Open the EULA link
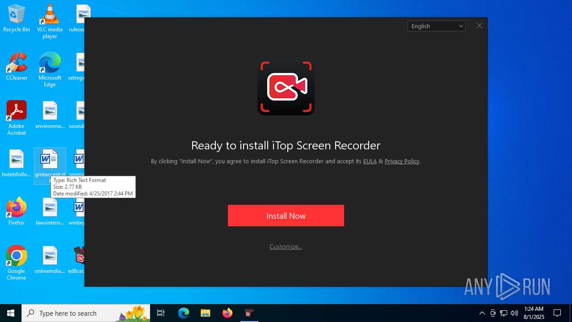The image size is (572, 322). tap(370, 161)
